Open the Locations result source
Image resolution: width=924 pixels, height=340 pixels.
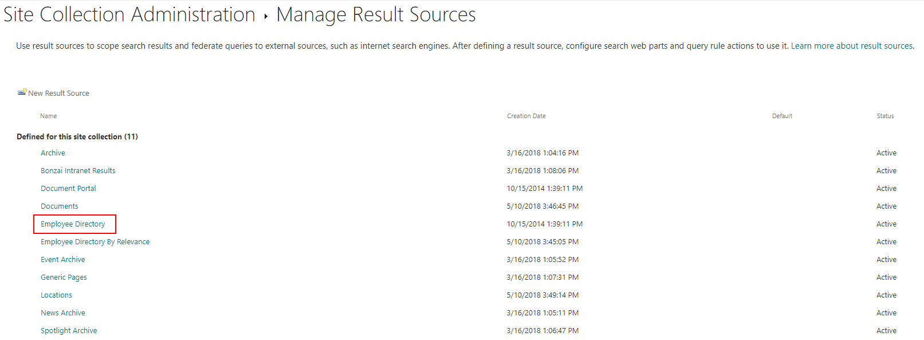point(56,295)
